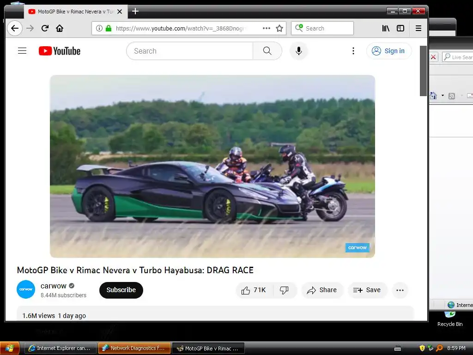Screen dimensions: 473x355
Task: Go to YouTube home via logo
Action: coord(60,51)
